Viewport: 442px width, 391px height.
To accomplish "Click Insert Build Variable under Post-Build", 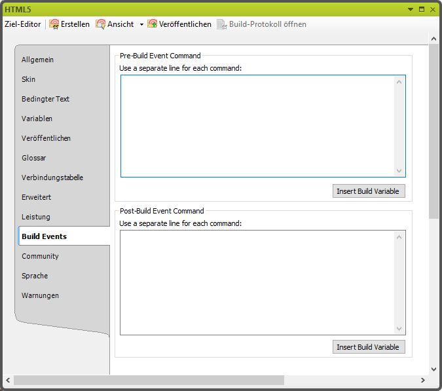I will tap(368, 347).
